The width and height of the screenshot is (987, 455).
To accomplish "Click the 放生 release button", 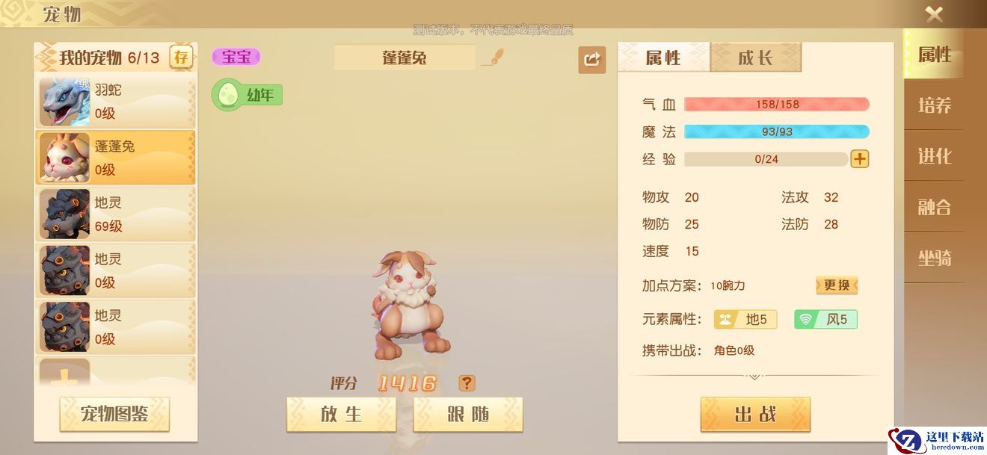I will tap(341, 414).
